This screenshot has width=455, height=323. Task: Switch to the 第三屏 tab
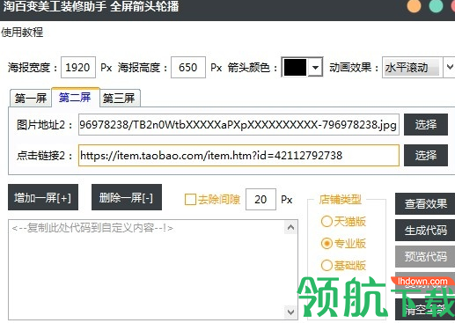[x=120, y=98]
